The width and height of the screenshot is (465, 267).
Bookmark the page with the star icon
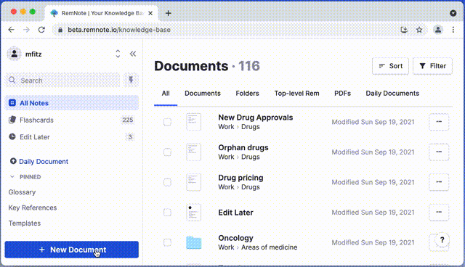pyautogui.click(x=419, y=30)
